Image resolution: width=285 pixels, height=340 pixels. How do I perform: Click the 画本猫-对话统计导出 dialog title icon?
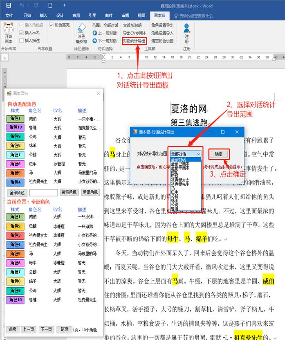click(x=135, y=132)
